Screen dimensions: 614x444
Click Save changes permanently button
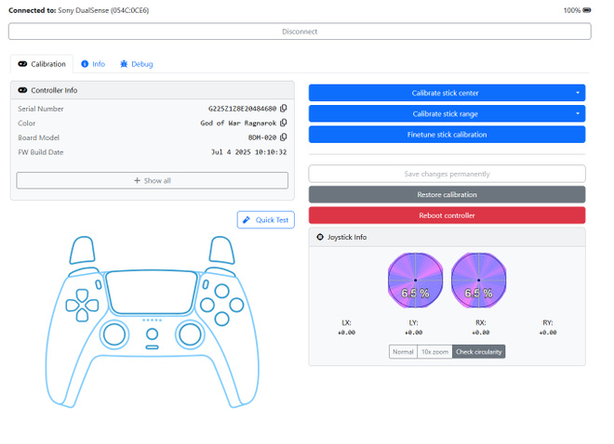(x=447, y=174)
